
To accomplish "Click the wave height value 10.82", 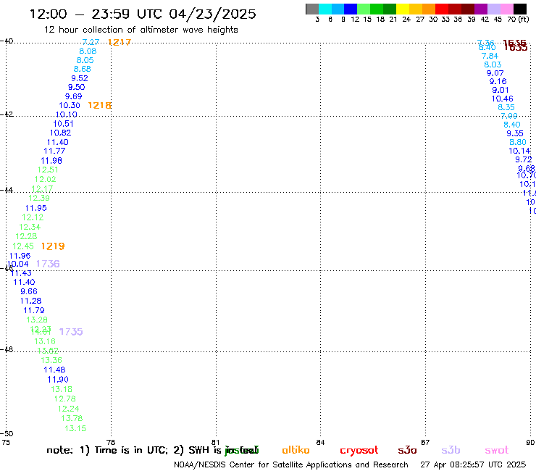I will 61,133.
